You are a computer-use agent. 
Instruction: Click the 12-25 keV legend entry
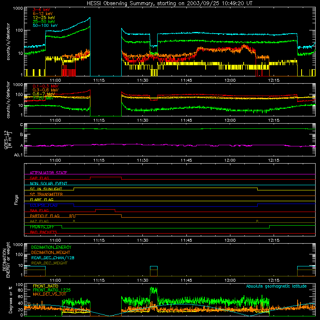44,18
